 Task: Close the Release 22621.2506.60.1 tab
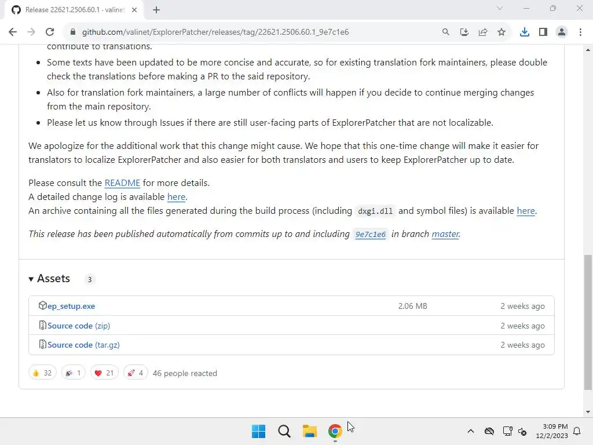[134, 10]
